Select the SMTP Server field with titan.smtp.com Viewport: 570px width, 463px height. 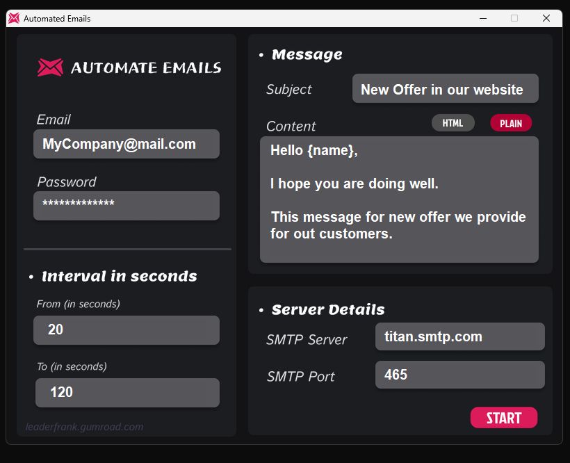[x=459, y=336]
